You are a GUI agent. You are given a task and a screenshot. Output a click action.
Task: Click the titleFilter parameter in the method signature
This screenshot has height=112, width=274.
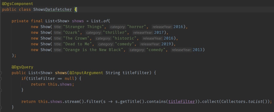136,73
